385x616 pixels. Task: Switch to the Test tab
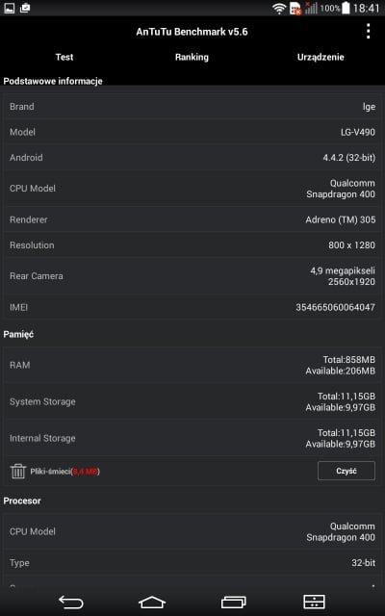(64, 57)
